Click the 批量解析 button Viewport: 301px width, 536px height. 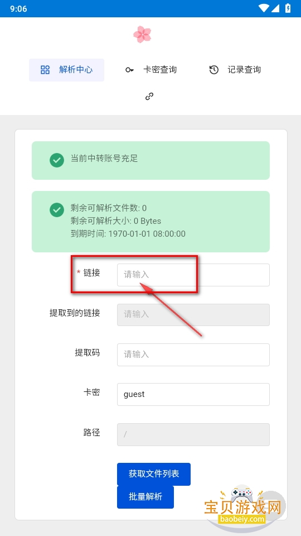(145, 497)
